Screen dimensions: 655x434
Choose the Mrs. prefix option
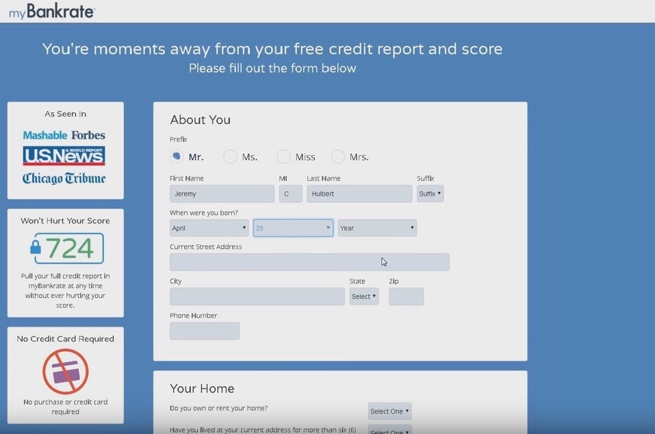click(337, 156)
